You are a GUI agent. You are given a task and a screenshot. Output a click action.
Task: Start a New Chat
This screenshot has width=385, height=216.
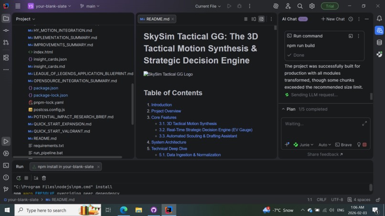click(333, 19)
